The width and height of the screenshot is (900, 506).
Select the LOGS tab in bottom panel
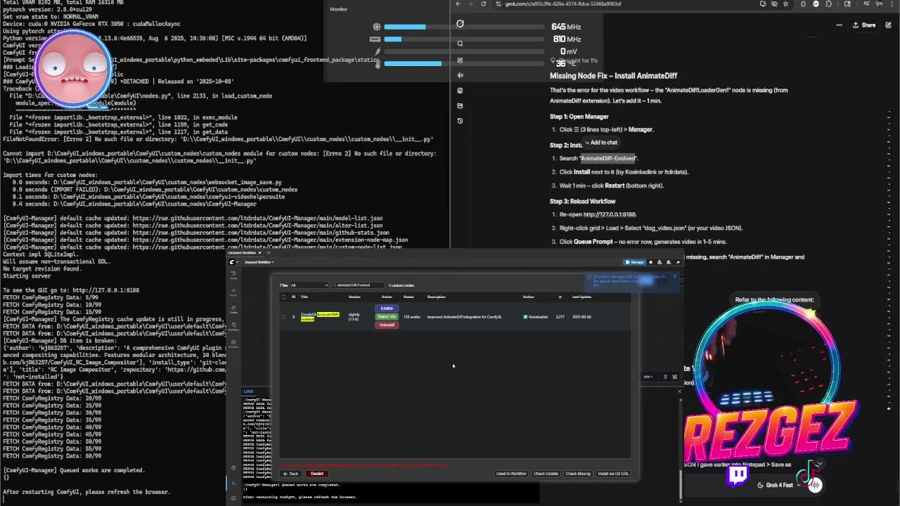[248, 391]
